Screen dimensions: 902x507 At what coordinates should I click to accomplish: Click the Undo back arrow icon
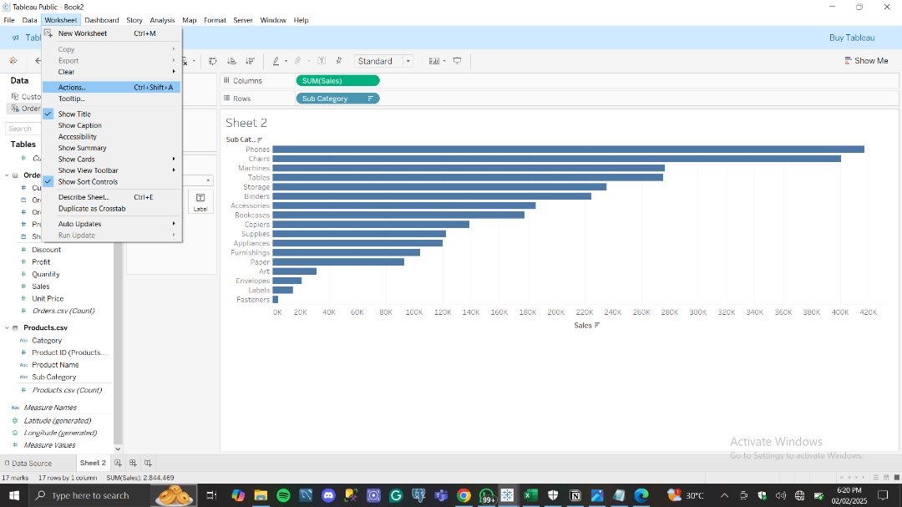[38, 60]
